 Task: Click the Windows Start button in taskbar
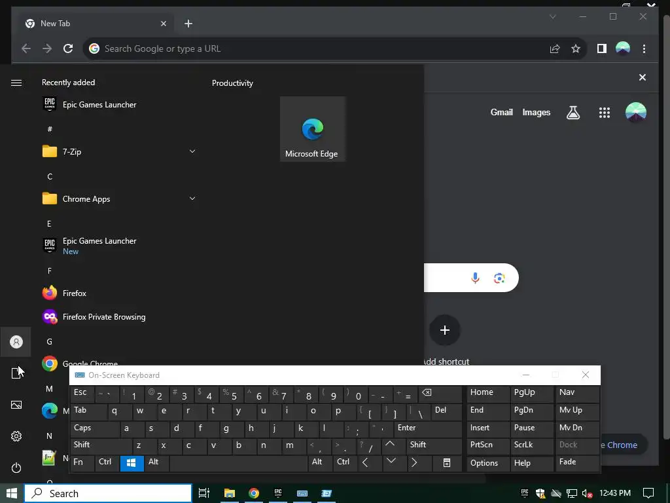click(12, 493)
